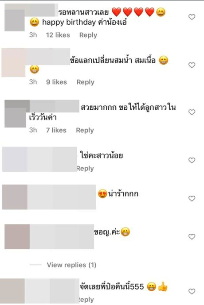204x305 pixels.
Task: Open the '9 likes' count list
Action: (56, 82)
